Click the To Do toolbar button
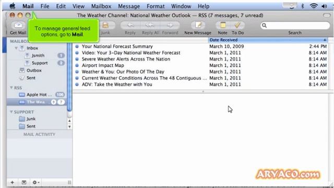This screenshot has width=334, height=188. pyautogui.click(x=237, y=26)
